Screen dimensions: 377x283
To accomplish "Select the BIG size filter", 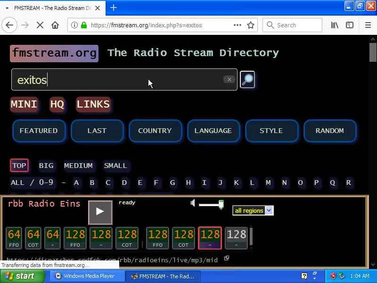I will point(46,166).
